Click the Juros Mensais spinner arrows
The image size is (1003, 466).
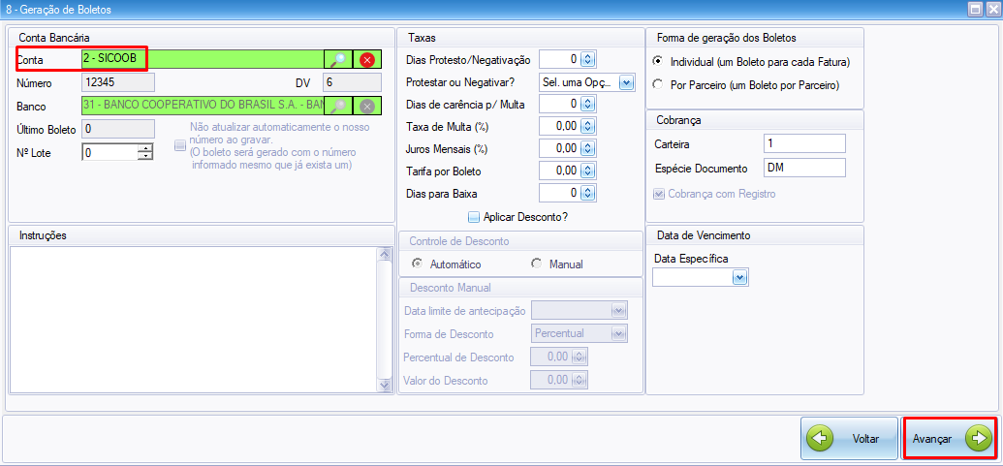(x=587, y=149)
